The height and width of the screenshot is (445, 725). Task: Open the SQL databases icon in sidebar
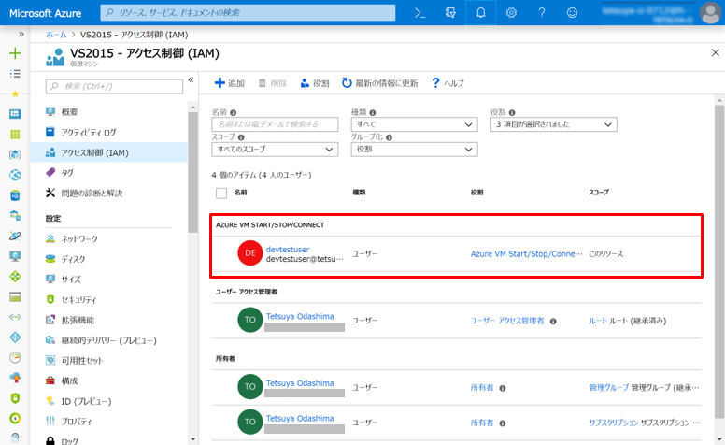point(15,195)
